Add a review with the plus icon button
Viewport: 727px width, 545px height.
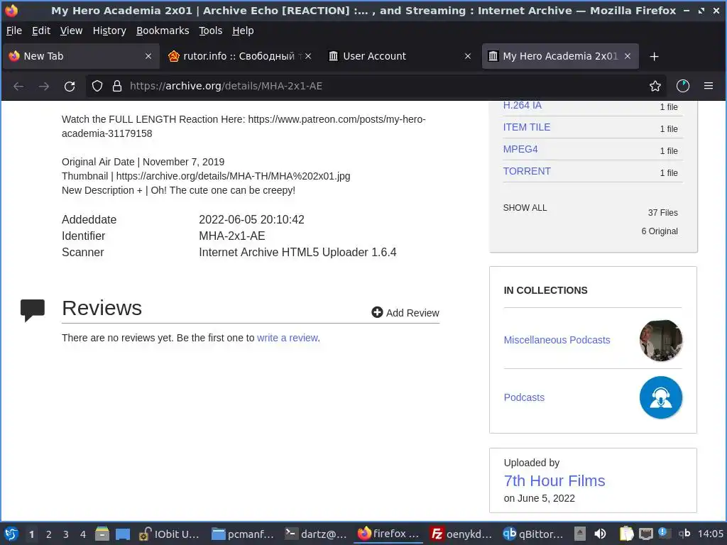pos(405,313)
